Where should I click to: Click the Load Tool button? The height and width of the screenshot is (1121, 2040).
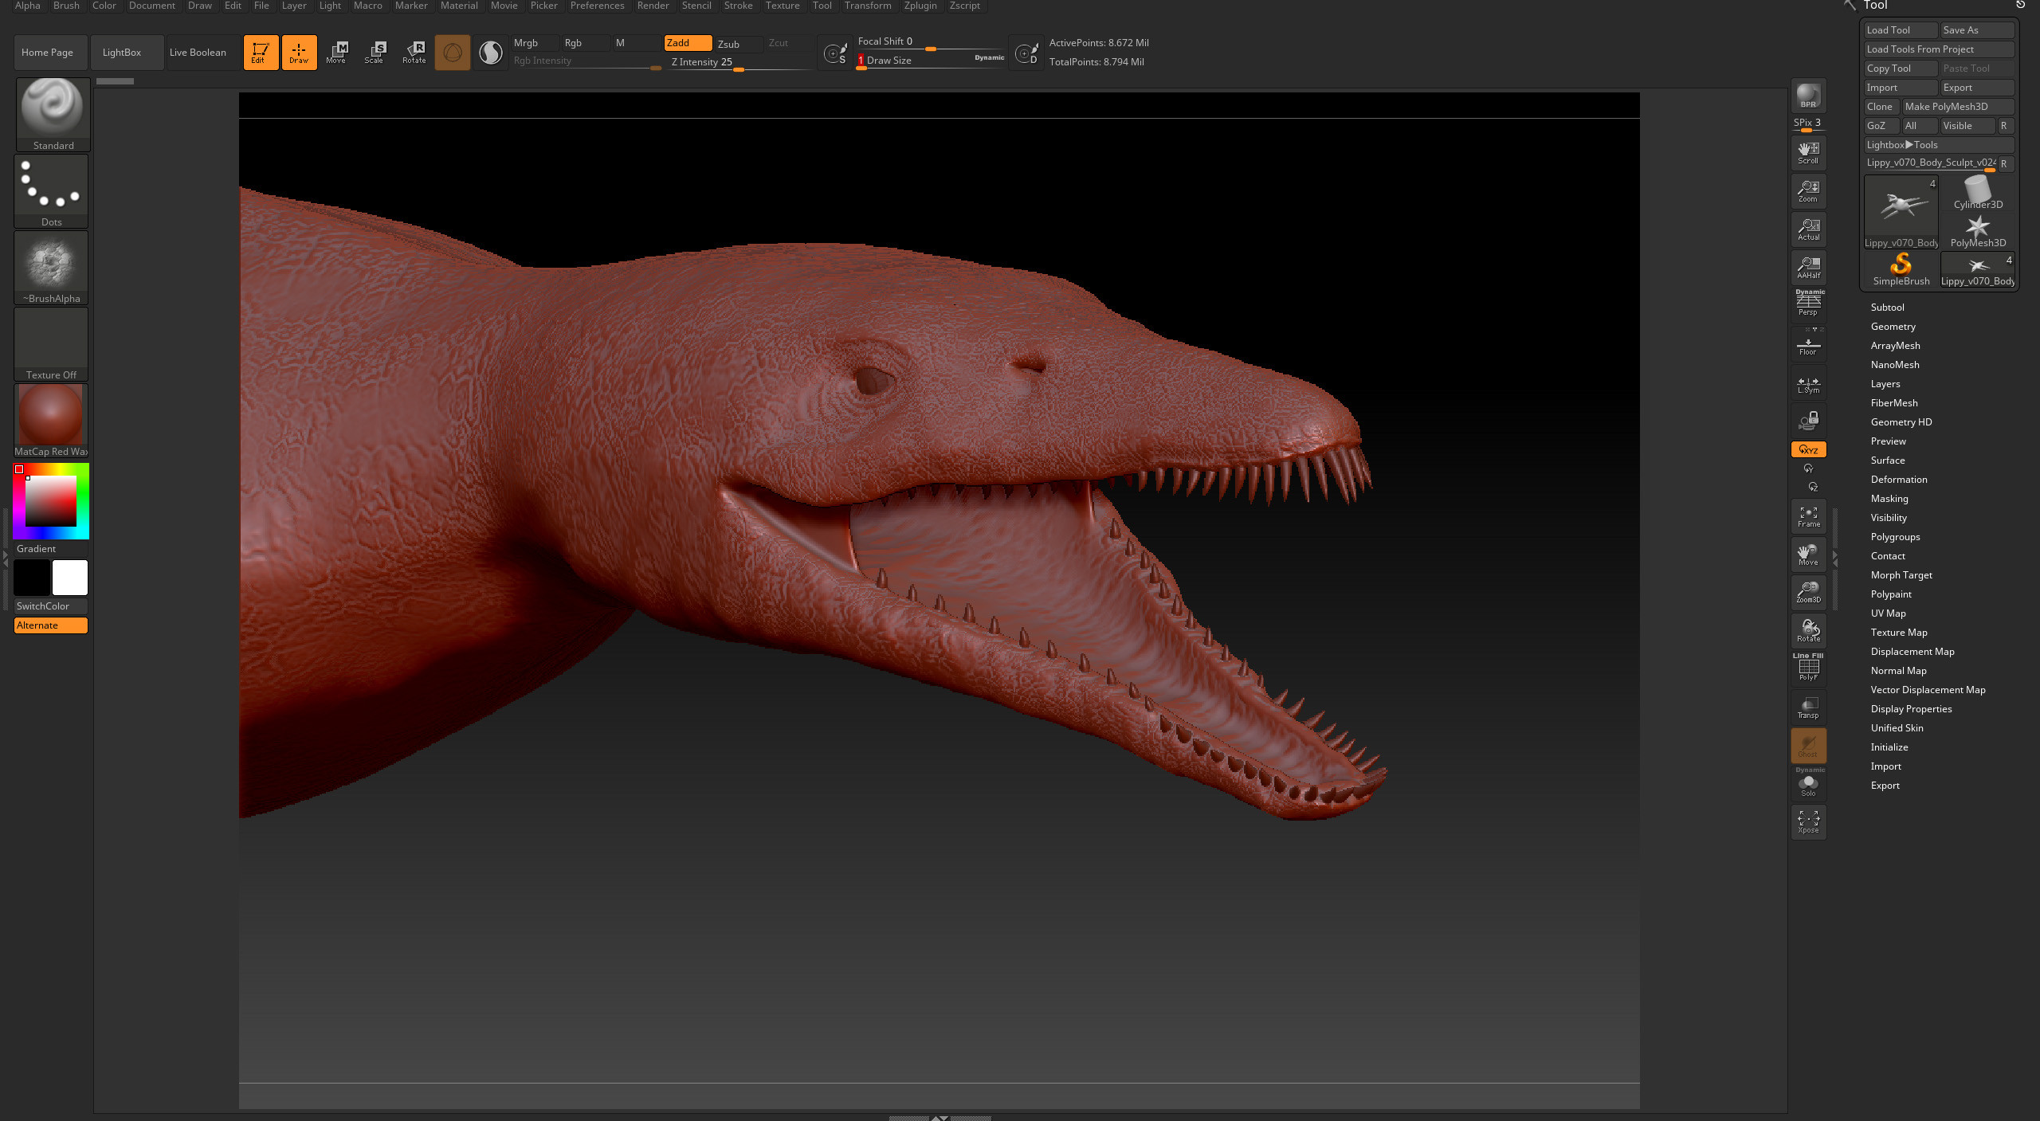coord(1901,30)
